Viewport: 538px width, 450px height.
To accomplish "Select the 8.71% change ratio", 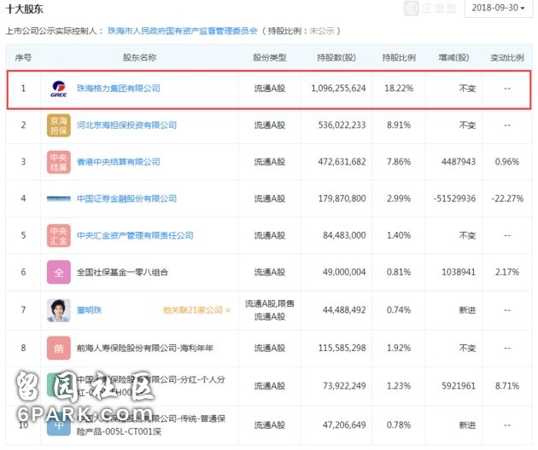I will [507, 386].
